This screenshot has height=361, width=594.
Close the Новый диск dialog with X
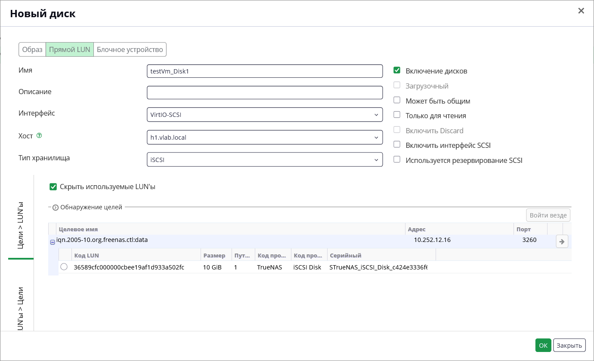point(581,11)
